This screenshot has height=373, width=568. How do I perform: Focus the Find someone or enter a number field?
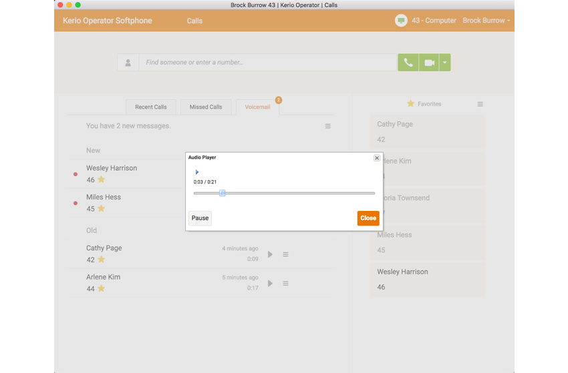(x=268, y=63)
